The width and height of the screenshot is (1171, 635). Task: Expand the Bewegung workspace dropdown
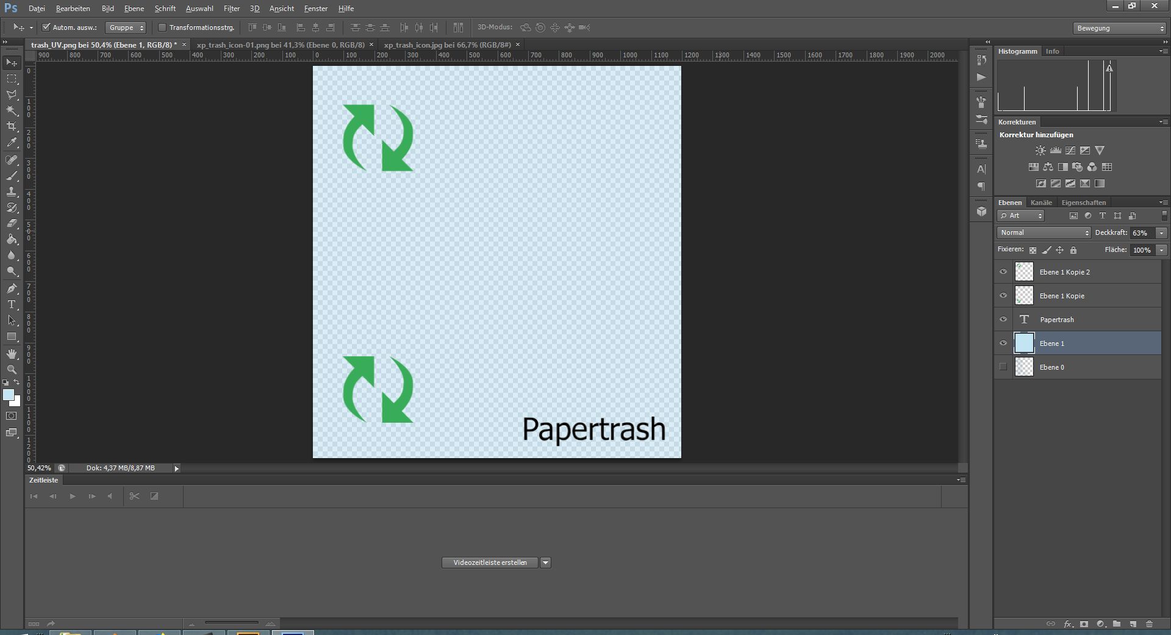click(x=1119, y=28)
